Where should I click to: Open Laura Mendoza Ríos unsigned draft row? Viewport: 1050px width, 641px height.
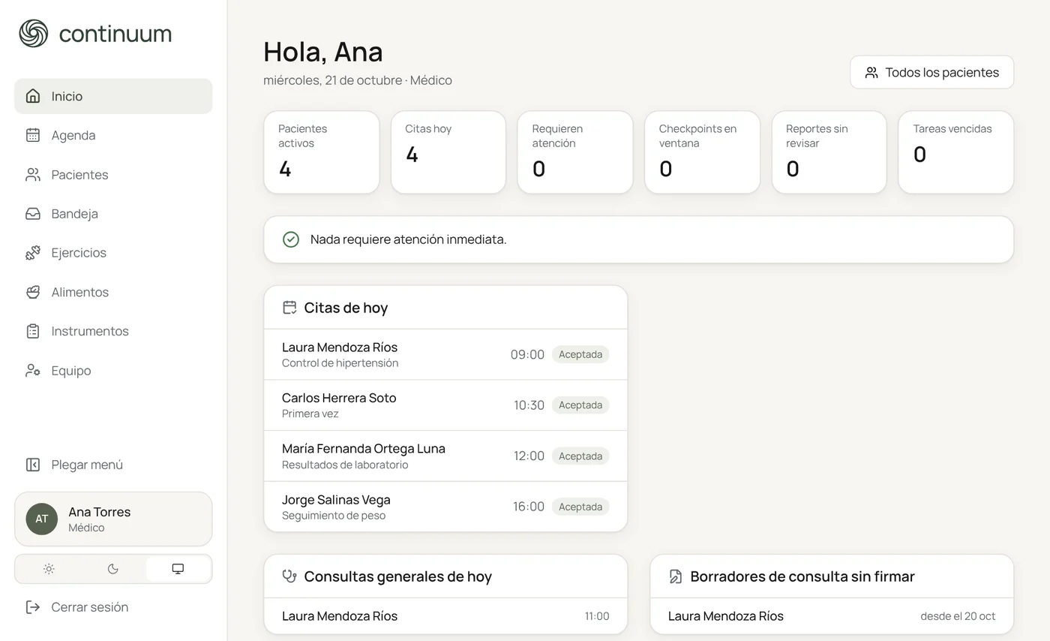point(832,616)
